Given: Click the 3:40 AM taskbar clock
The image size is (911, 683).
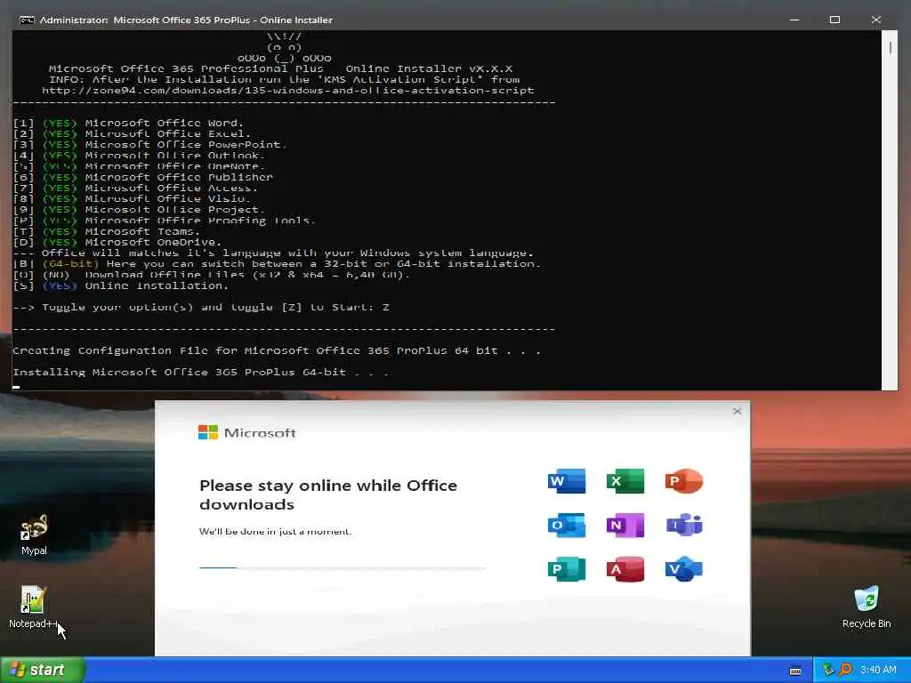Looking at the screenshot, I should (x=878, y=670).
